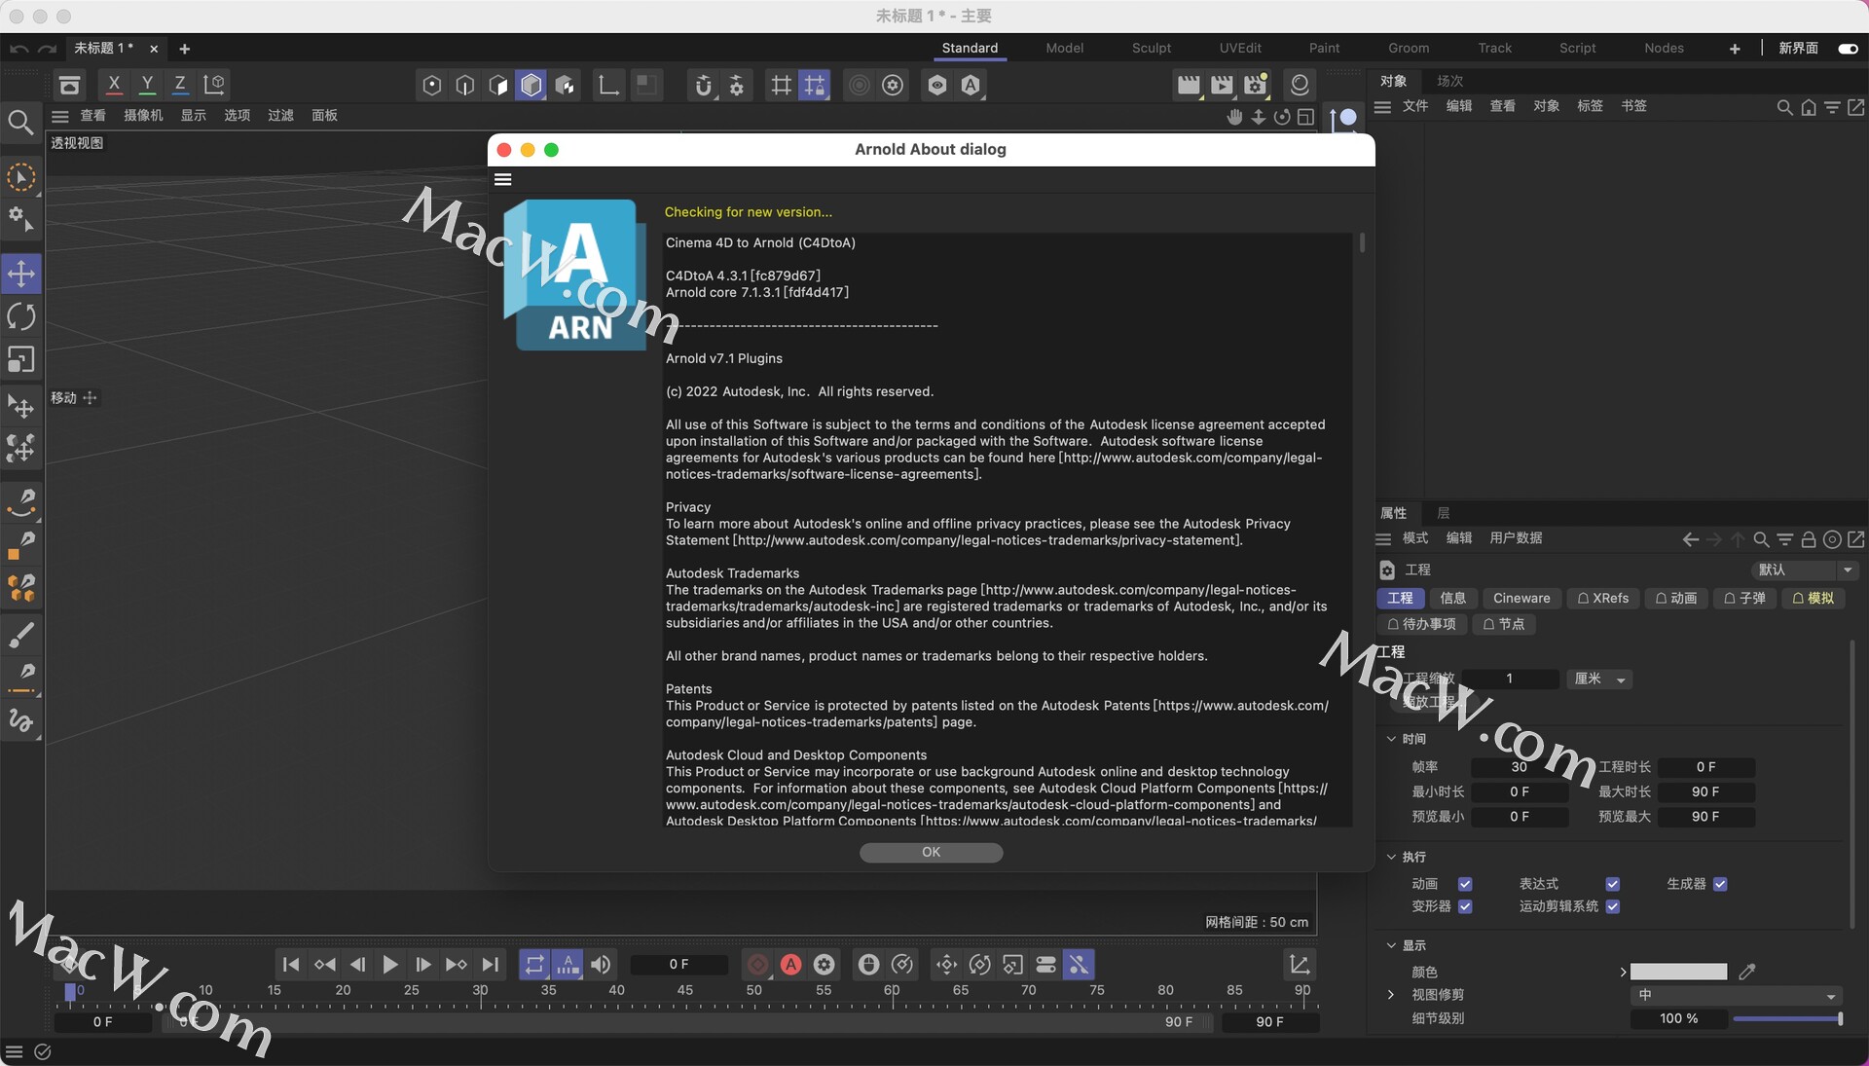Image resolution: width=1869 pixels, height=1066 pixels.
Task: Click the X axis lock icon
Action: [114, 85]
